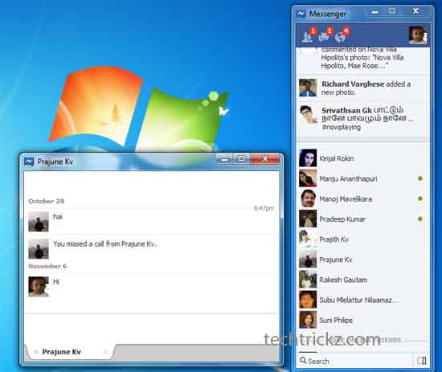Open notifications globe icon in Messenger
The width and height of the screenshot is (442, 372).
pyautogui.click(x=340, y=37)
